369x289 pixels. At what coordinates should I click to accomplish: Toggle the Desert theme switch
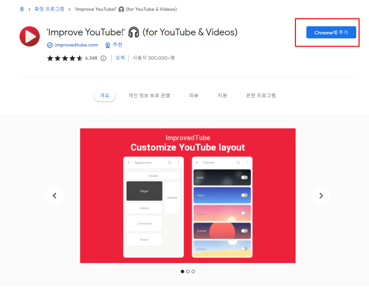(244, 249)
